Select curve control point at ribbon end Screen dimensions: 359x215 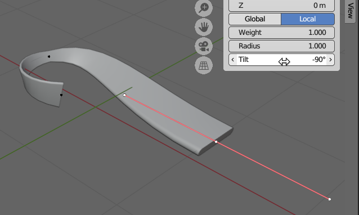tap(216, 142)
